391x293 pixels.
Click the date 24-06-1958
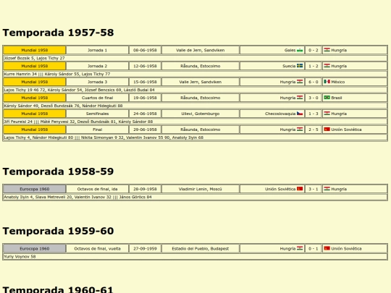[x=145, y=114]
